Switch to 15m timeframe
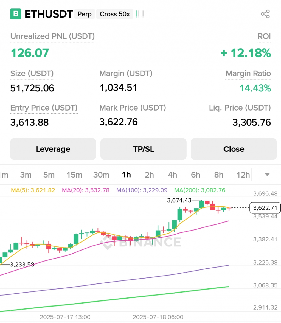This screenshot has height=323, width=281. 74,175
